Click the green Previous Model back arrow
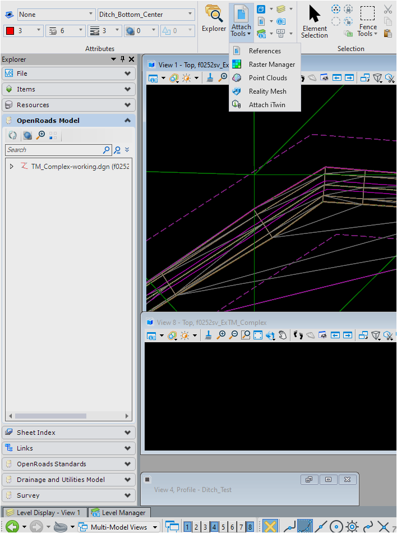This screenshot has height=533, width=397. click(12, 527)
